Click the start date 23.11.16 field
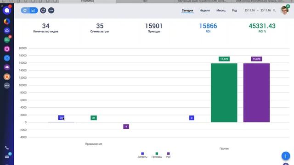Viewport: 294px width, 165px height. coord(249,11)
